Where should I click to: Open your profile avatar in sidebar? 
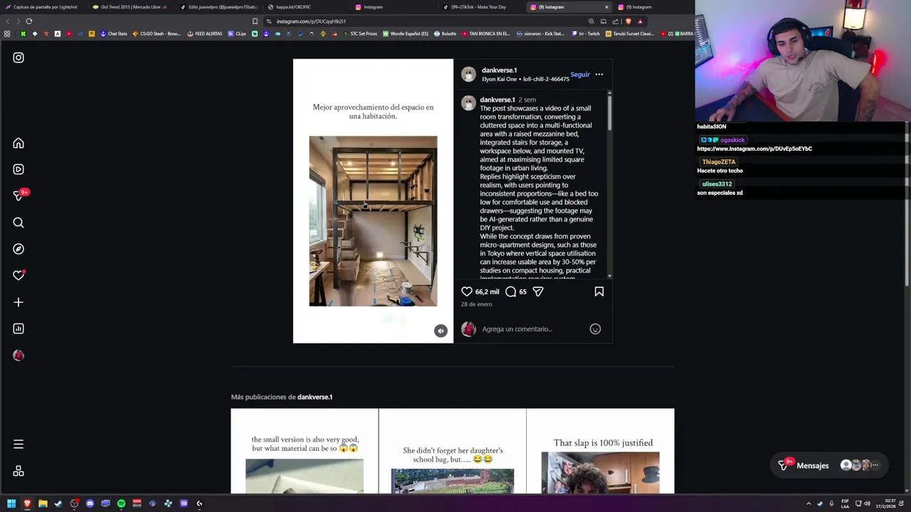[x=19, y=355]
